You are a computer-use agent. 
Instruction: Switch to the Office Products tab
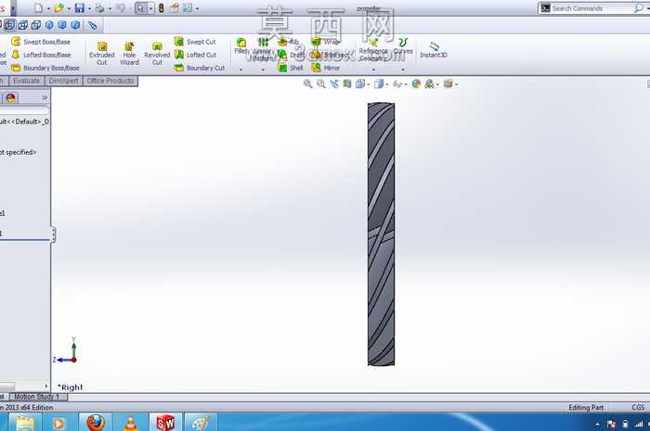click(x=110, y=81)
